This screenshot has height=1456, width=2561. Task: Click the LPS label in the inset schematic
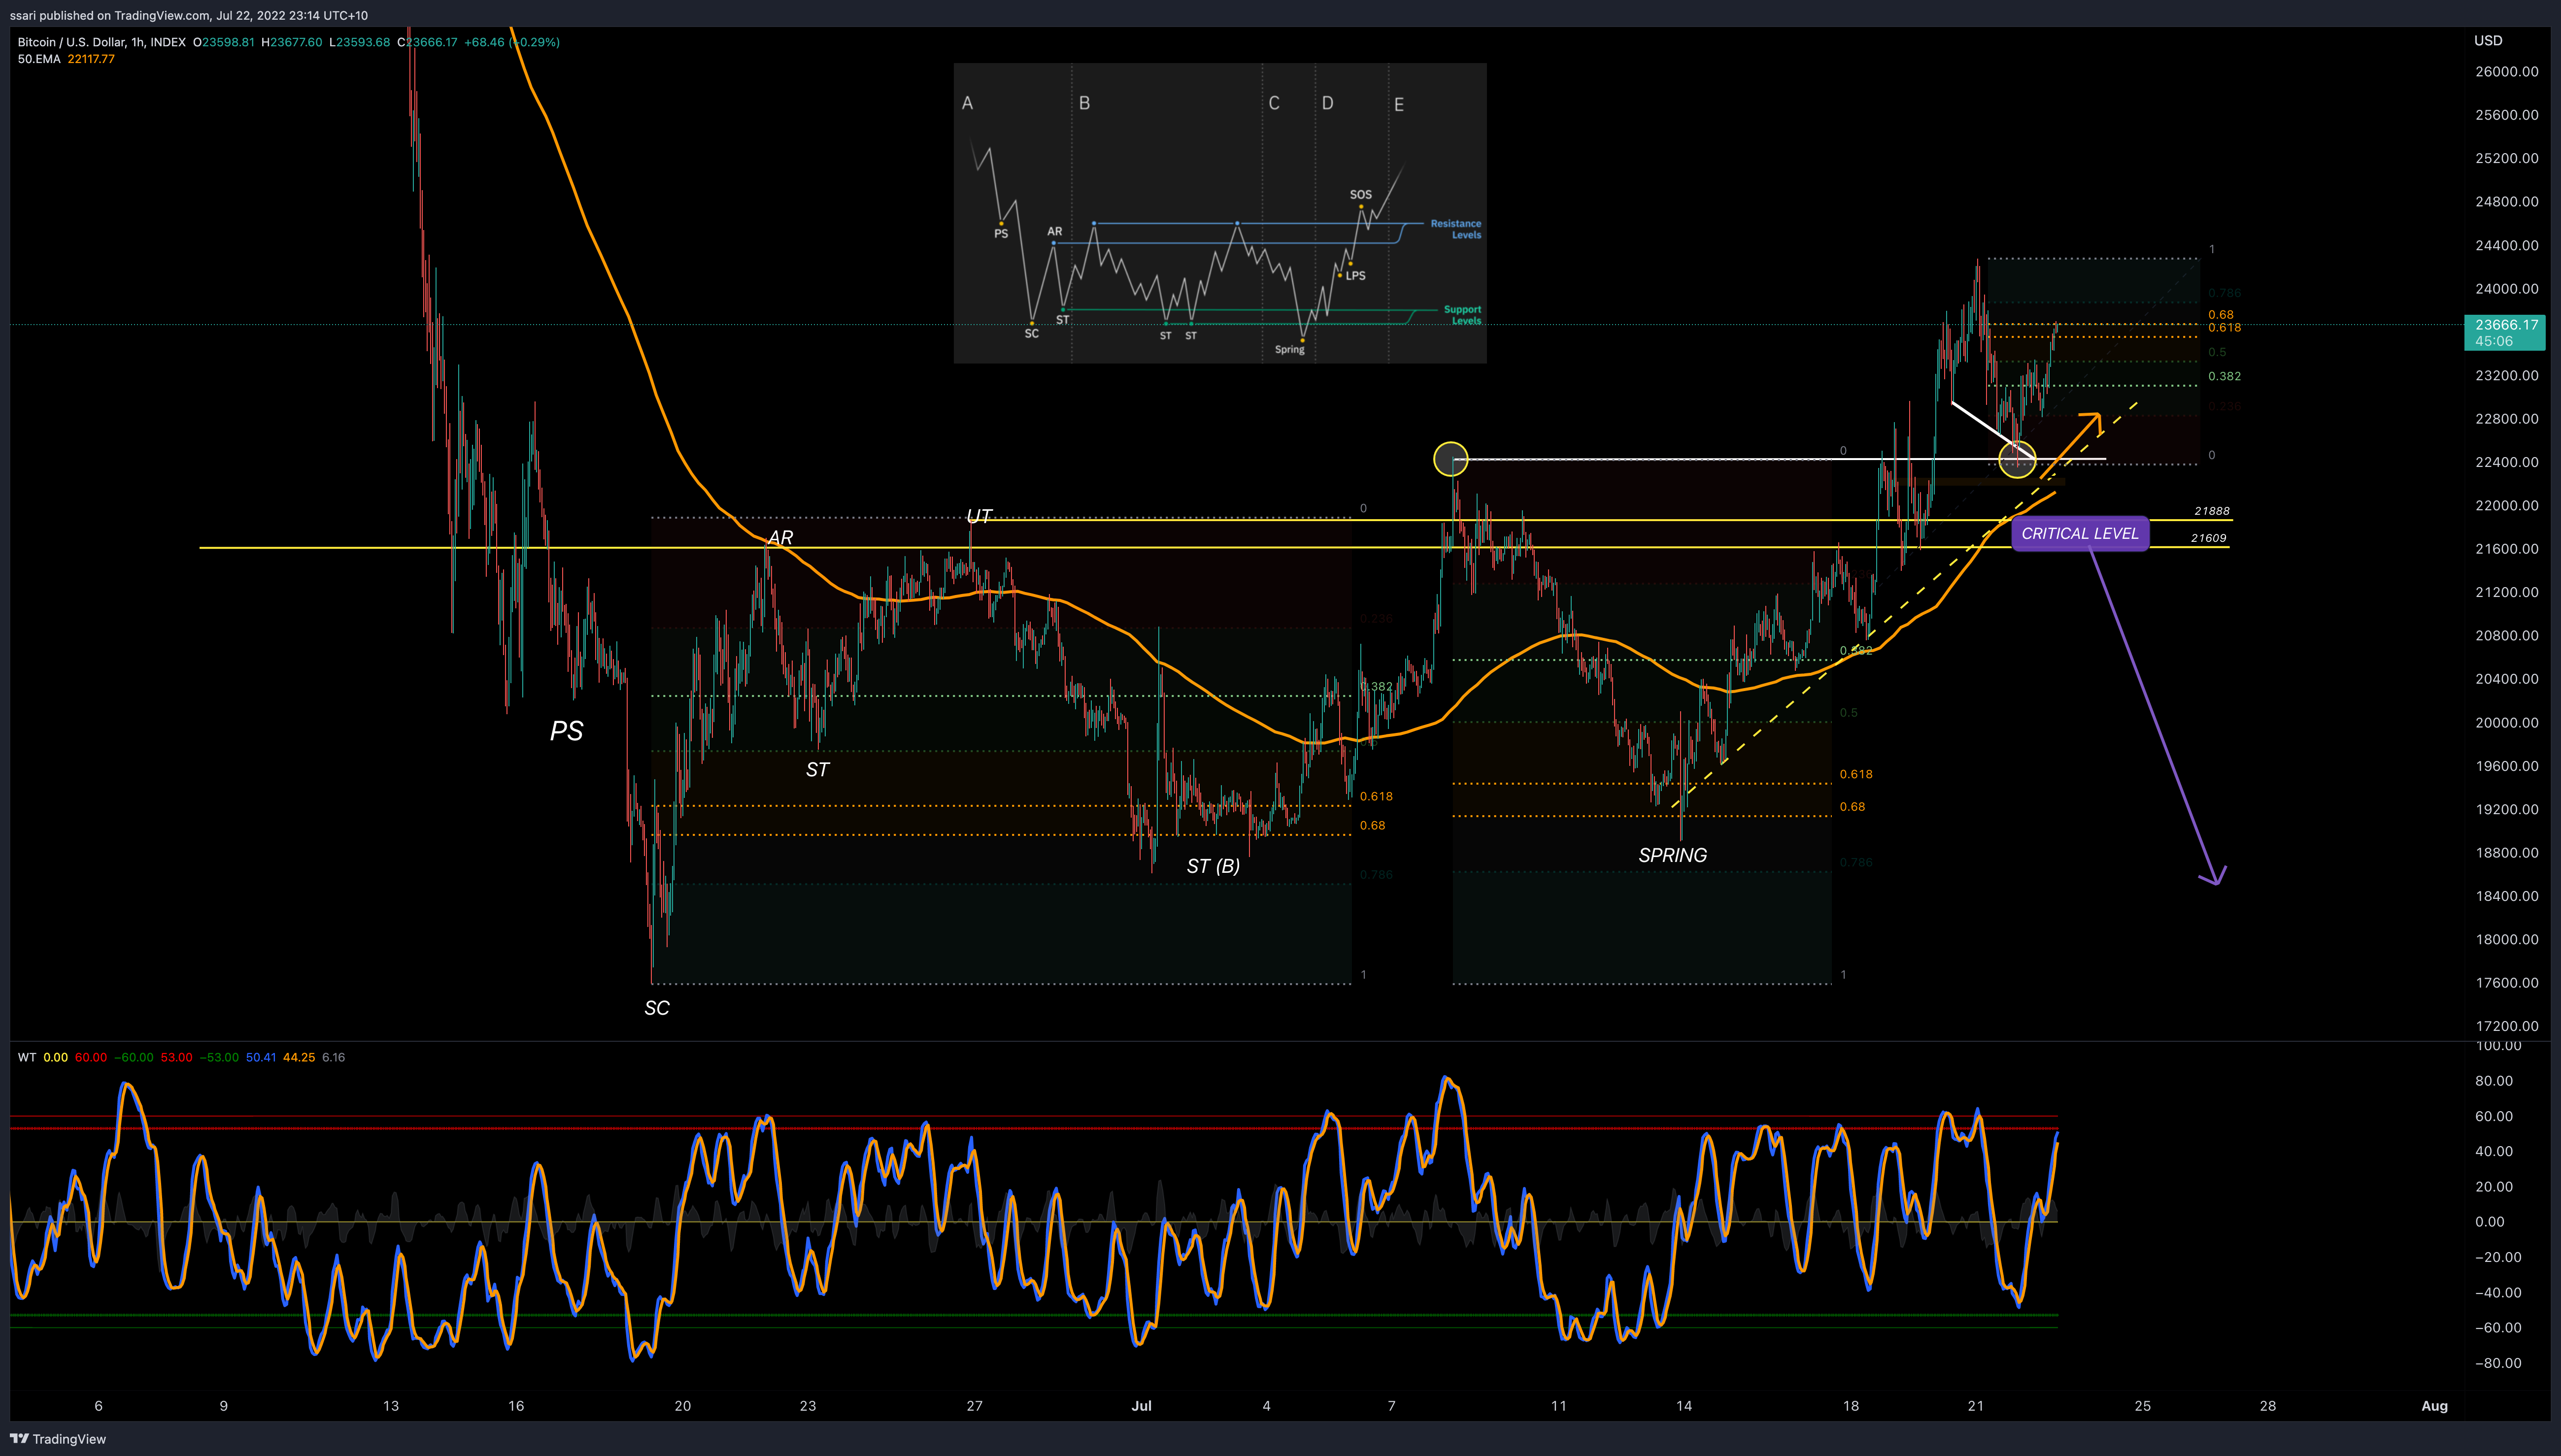(1355, 276)
